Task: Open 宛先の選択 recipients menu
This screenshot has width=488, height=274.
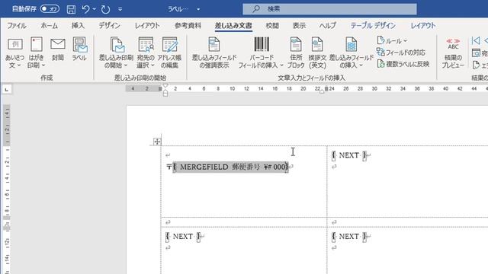Action: coord(146,53)
